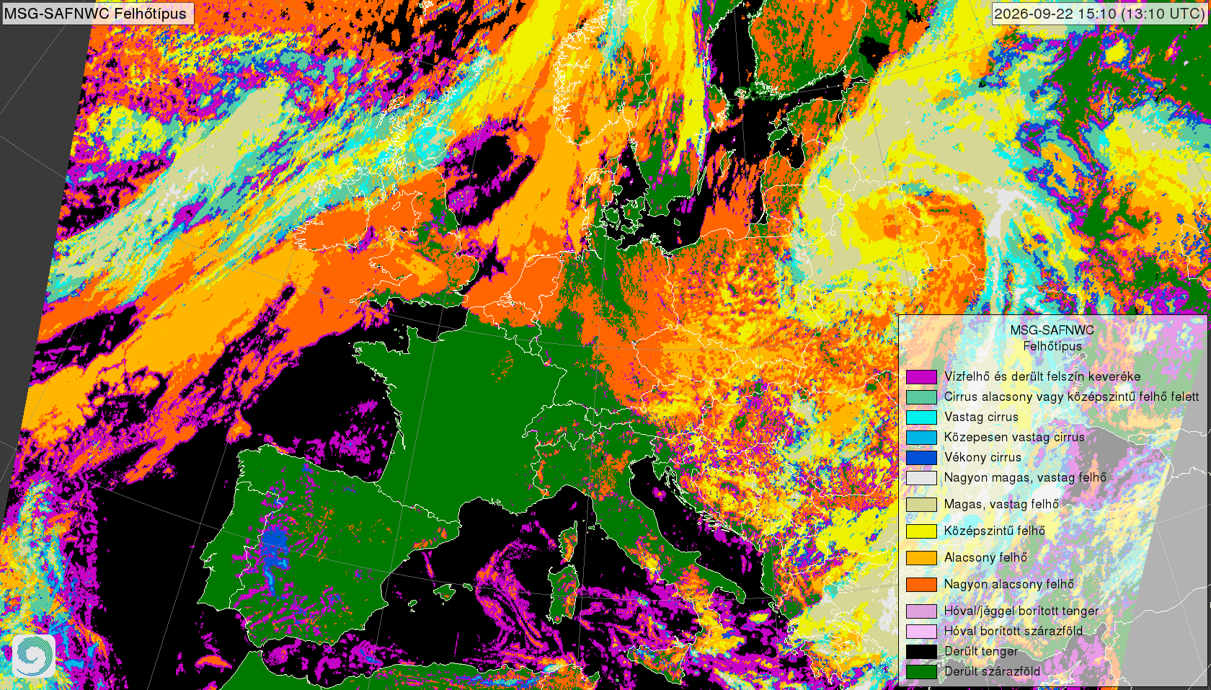Click the Derült tenger black swatch

921,651
